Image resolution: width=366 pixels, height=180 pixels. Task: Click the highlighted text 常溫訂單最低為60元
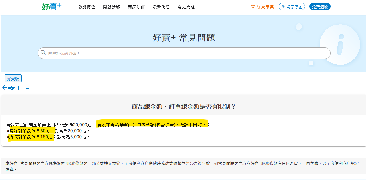click(x=30, y=131)
